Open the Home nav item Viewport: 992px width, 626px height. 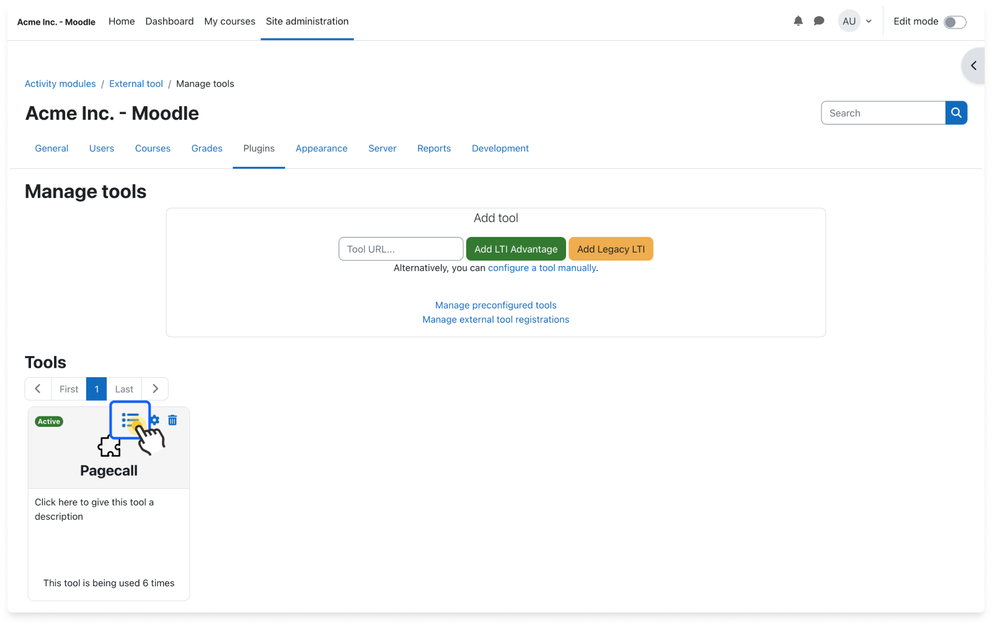pos(122,21)
